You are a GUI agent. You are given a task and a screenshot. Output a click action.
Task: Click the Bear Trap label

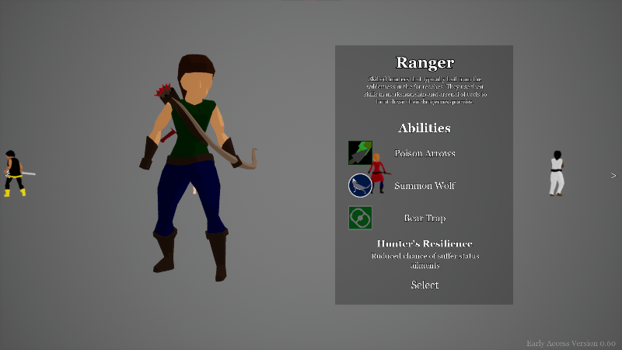coord(425,218)
